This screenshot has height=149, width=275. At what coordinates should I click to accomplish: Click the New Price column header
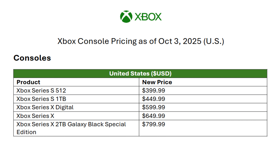(203, 82)
